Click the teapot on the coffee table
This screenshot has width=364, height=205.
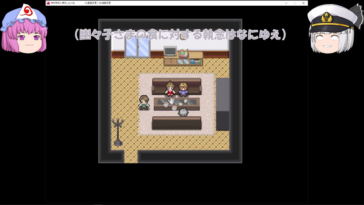(x=172, y=101)
